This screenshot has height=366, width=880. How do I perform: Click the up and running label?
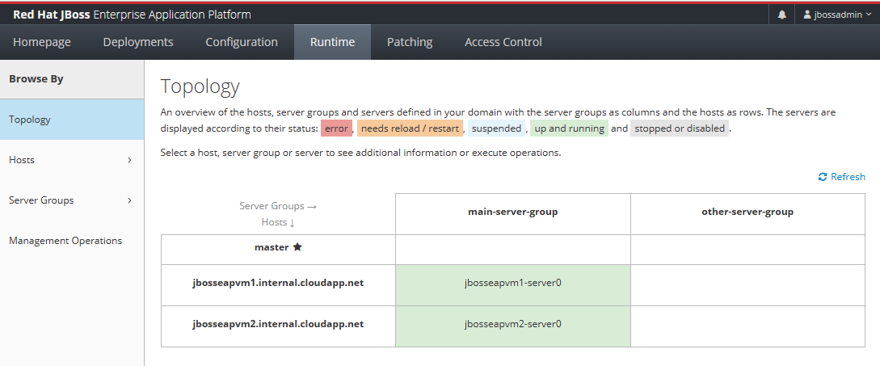(569, 128)
